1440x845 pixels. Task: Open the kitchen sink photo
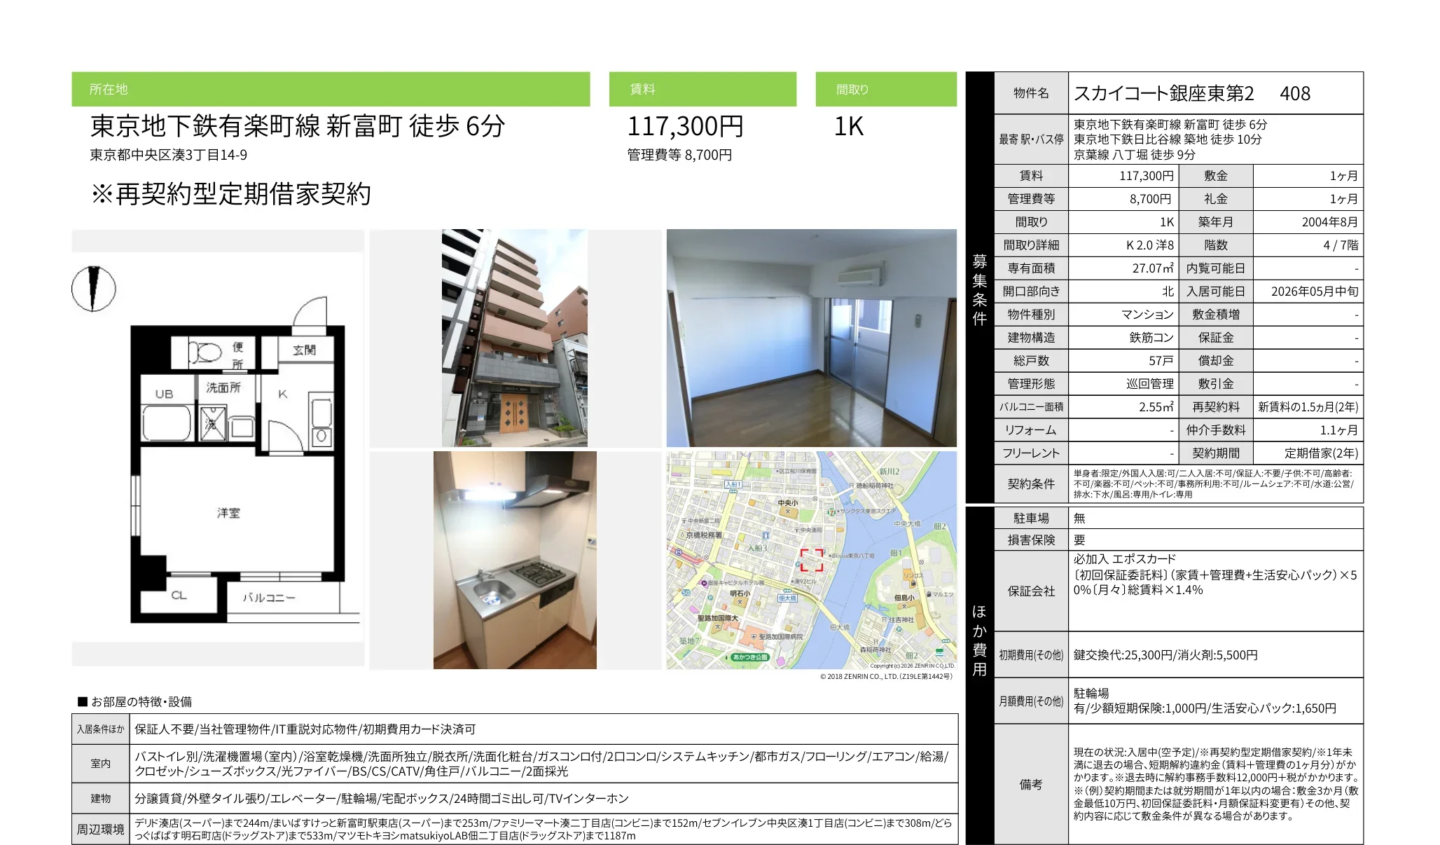tap(515, 560)
